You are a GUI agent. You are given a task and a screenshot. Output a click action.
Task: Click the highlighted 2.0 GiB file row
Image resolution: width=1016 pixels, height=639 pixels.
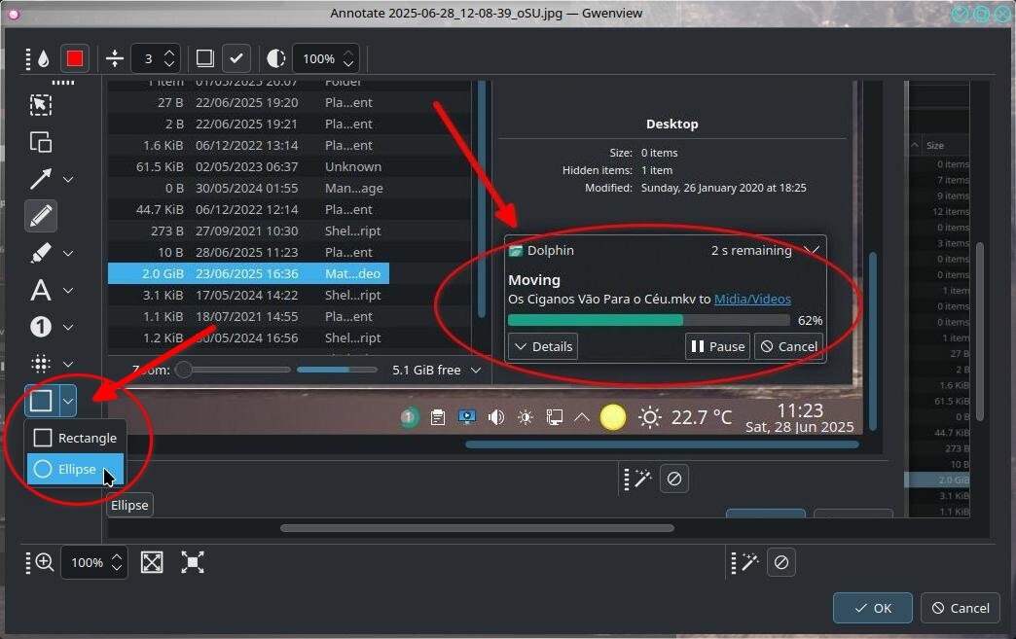248,273
